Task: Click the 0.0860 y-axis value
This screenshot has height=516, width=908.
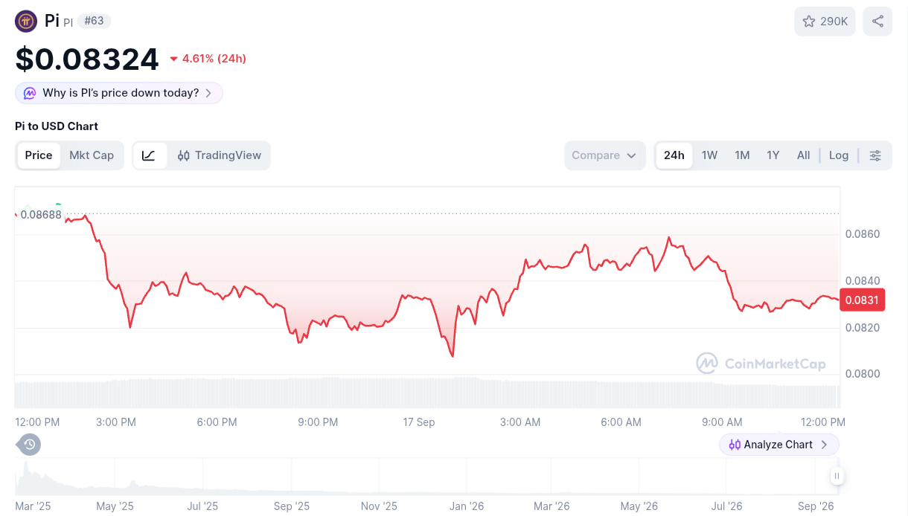Action: 863,234
